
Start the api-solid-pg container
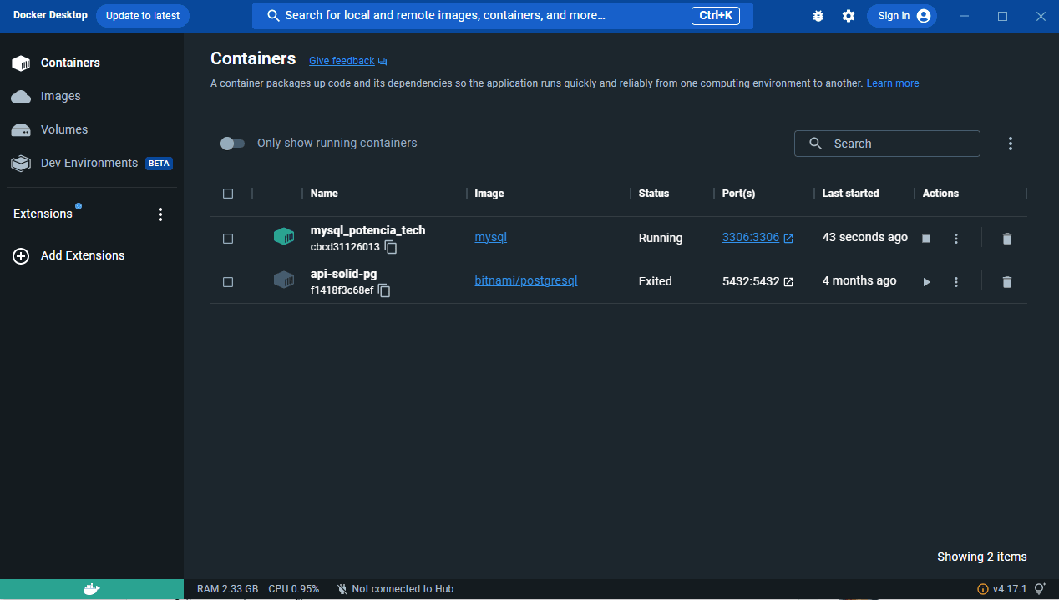(926, 282)
